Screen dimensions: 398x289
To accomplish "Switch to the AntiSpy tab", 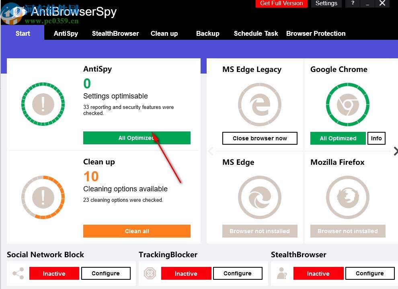I will (66, 34).
